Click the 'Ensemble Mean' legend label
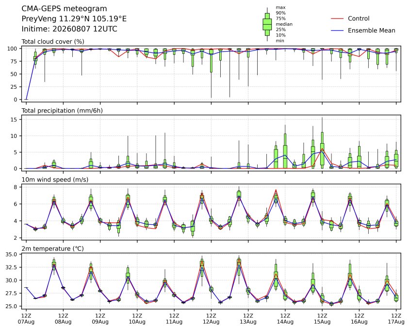 click(x=371, y=31)
